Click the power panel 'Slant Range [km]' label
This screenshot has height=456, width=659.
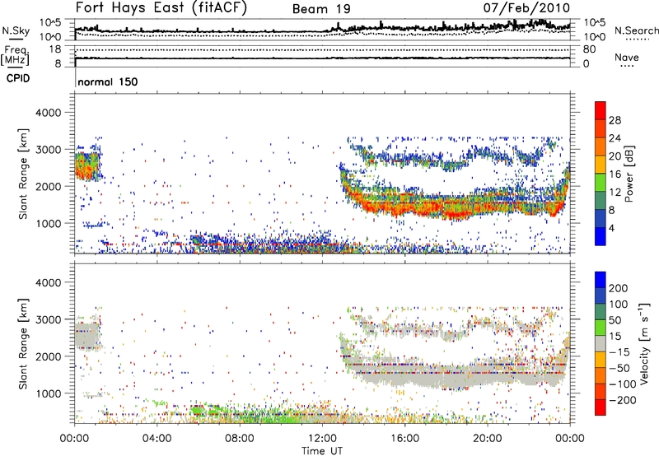pos(23,174)
